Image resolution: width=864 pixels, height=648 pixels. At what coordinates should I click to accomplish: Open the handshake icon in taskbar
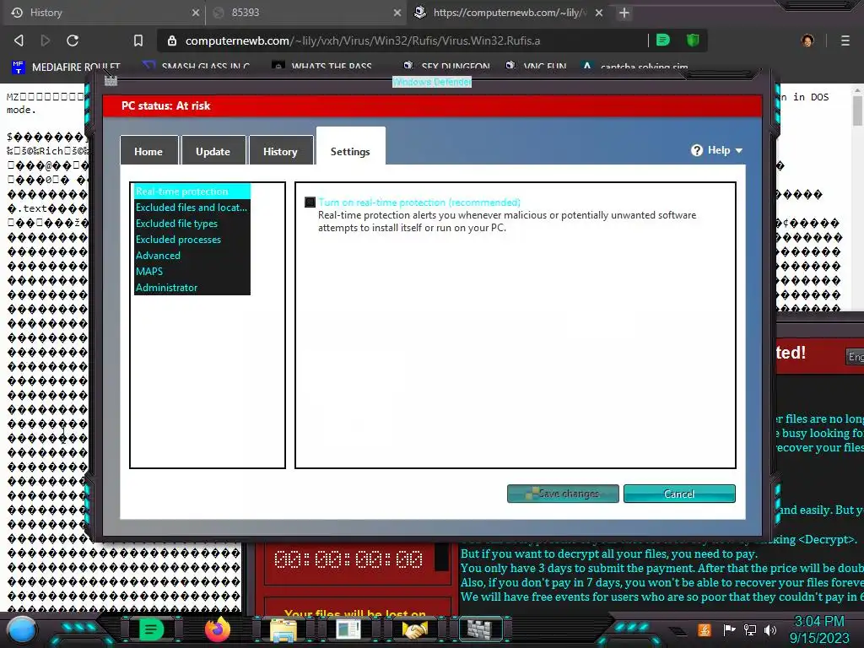coord(415,629)
